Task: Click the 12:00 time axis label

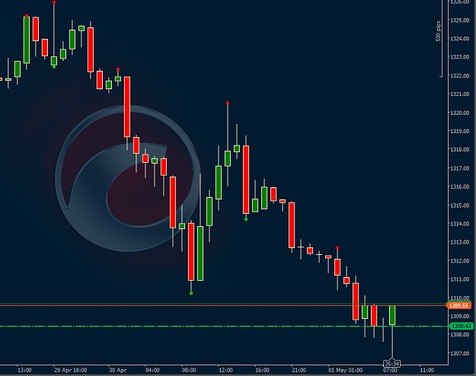Action: pos(225,370)
